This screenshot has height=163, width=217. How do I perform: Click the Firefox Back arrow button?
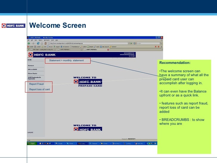pyautogui.click(x=29, y=43)
